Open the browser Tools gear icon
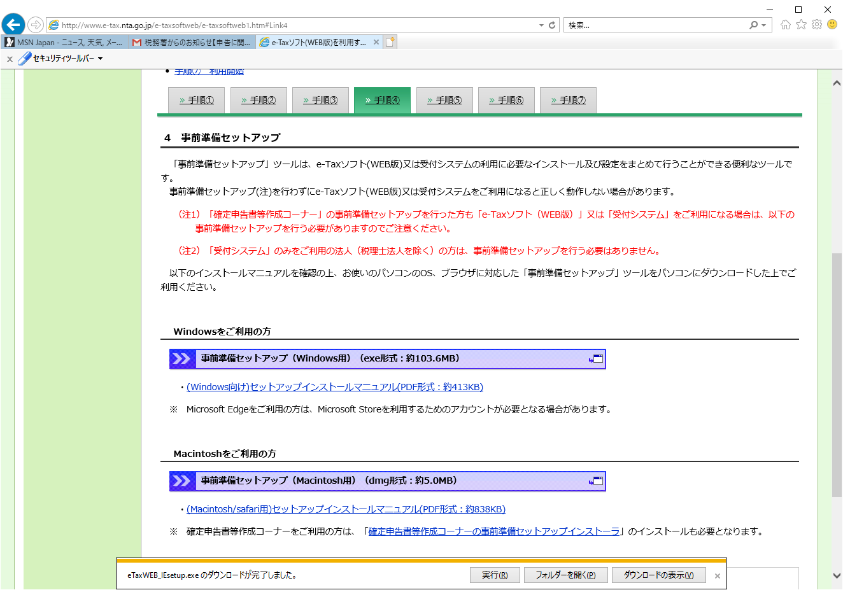Screen dimensions: 843x590 click(817, 25)
